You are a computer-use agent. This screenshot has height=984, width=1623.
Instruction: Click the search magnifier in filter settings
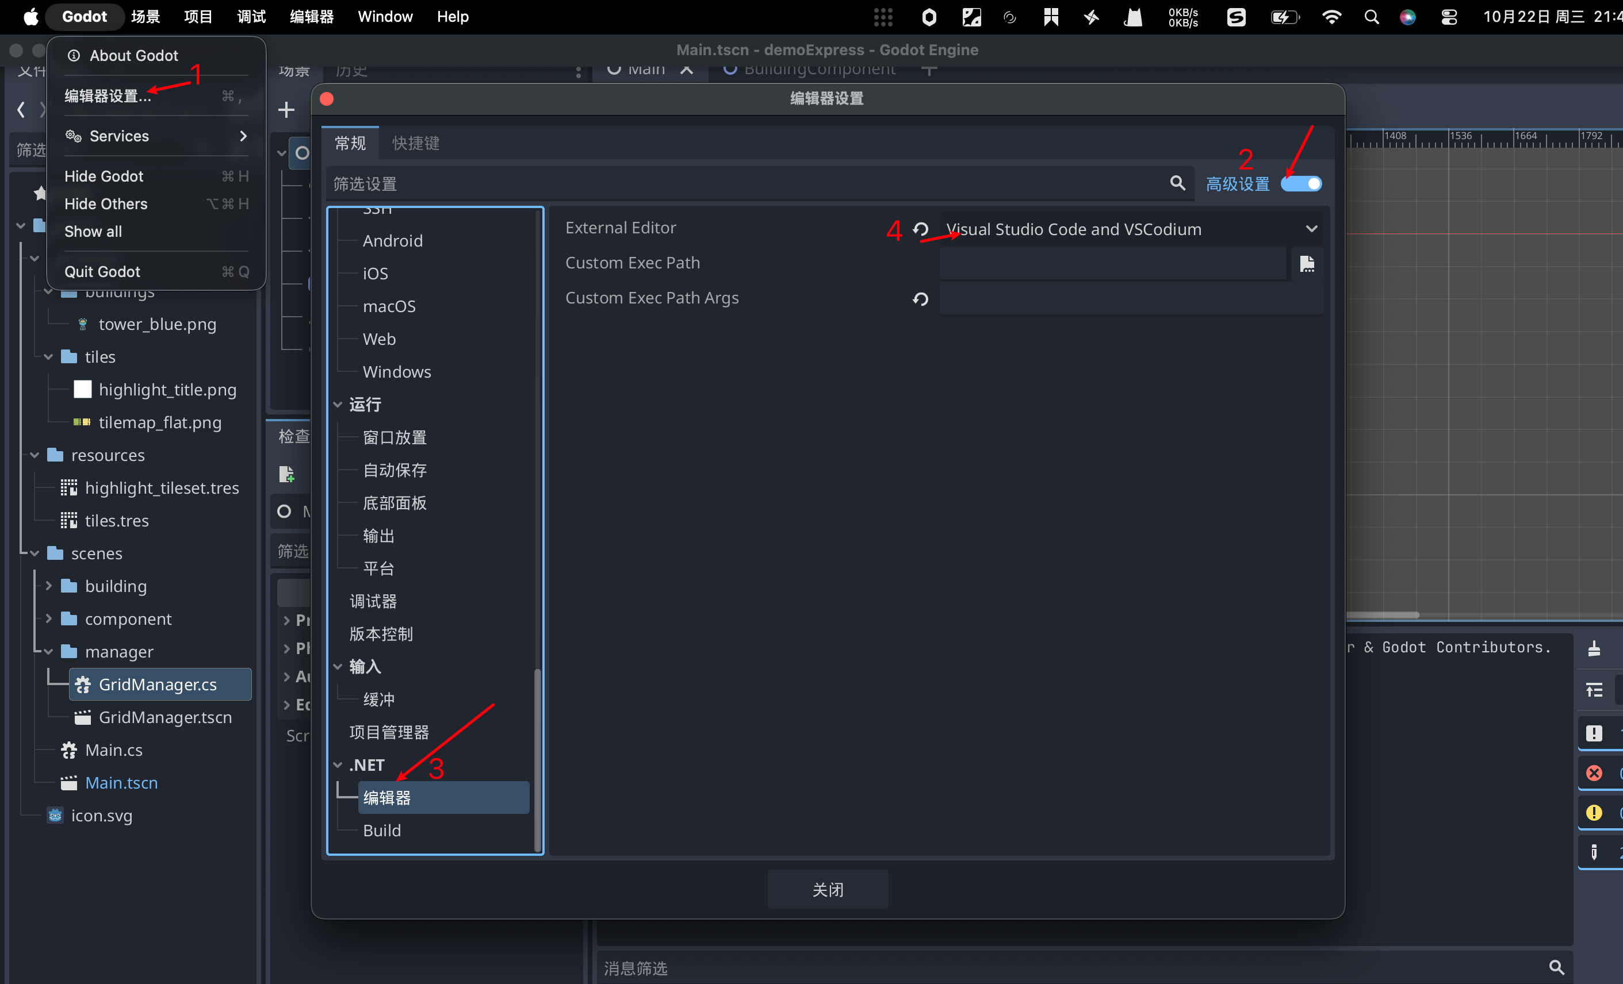1177,183
